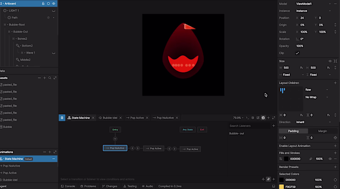Click the Size constrain proportions frame icon
Image resolution: width=340 pixels, height=189 pixels.
point(335,61)
